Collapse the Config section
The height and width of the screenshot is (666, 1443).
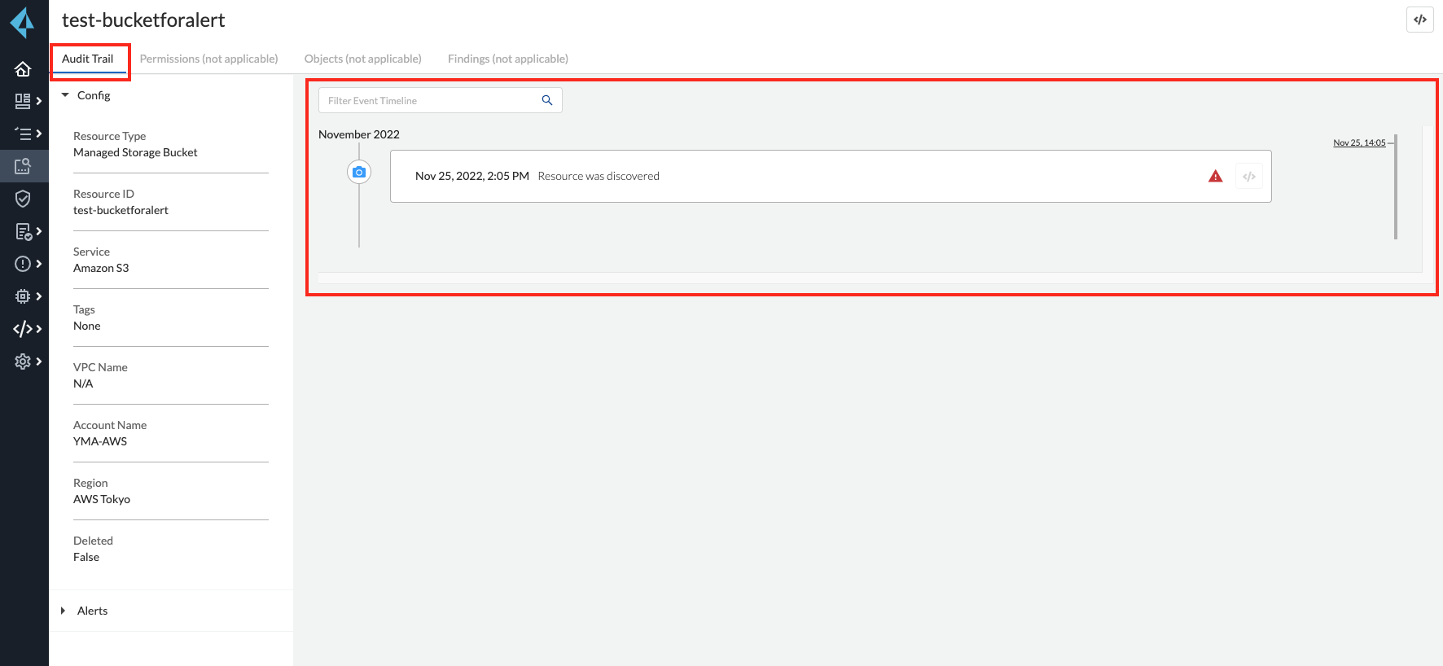coord(65,95)
